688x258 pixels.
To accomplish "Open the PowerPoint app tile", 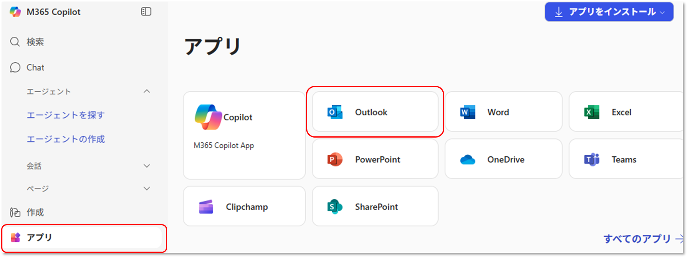I will [375, 159].
